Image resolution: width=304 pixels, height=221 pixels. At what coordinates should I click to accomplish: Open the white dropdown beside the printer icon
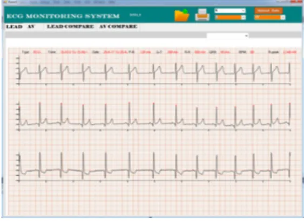click(x=230, y=11)
